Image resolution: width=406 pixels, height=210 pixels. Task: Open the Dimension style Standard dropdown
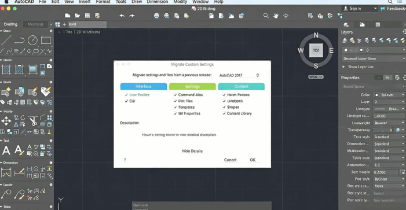(389, 144)
